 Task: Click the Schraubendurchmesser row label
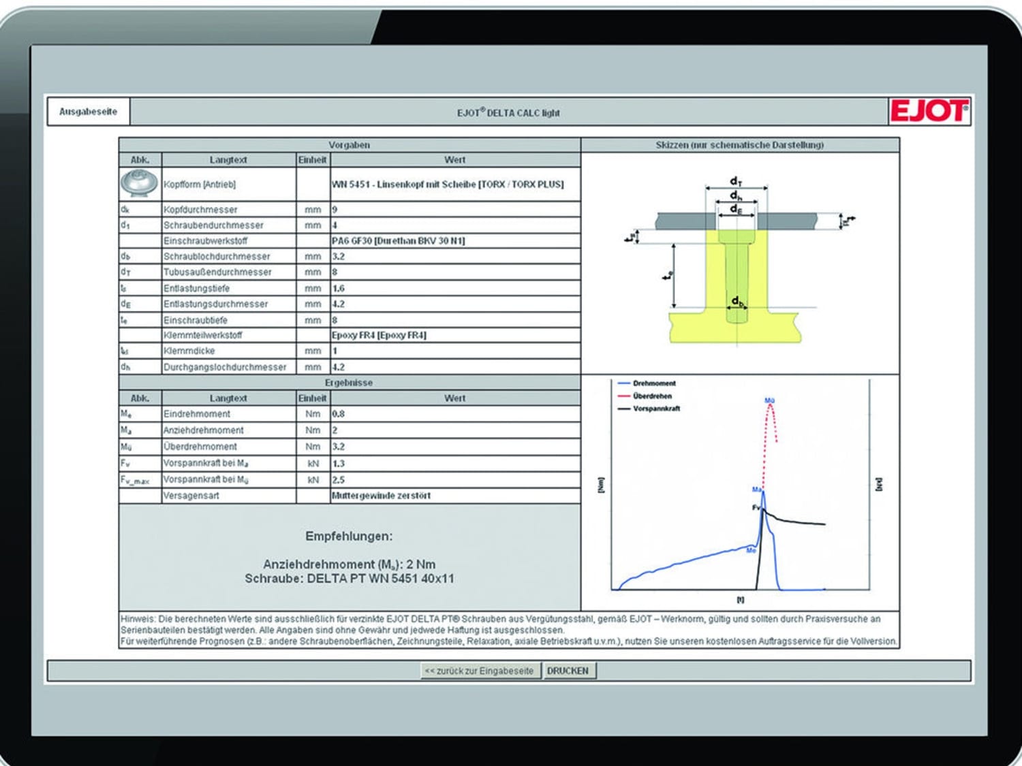click(213, 225)
